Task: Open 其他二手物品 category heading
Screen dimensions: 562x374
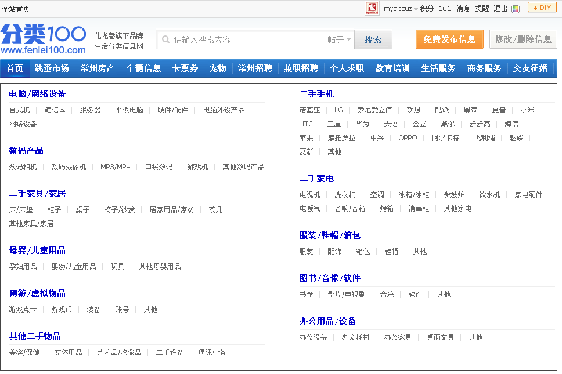Action: click(x=35, y=336)
